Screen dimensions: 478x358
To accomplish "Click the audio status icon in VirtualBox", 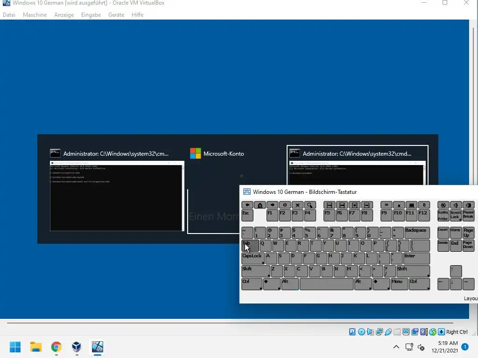I will 370,332.
